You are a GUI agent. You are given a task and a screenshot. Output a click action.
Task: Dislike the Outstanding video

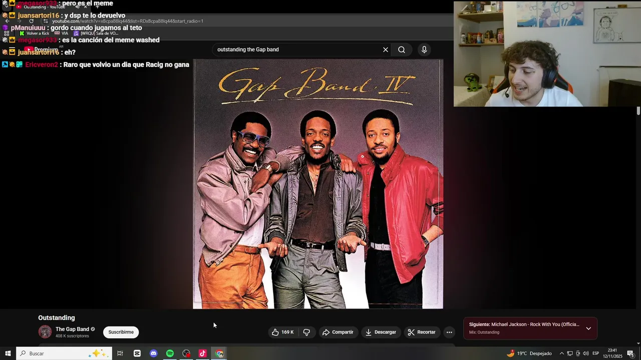[x=306, y=332]
